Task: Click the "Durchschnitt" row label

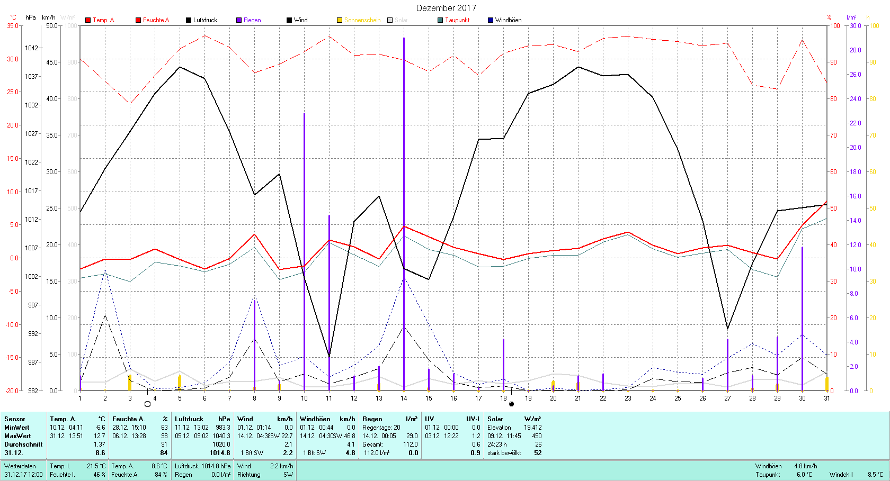Action: pyautogui.click(x=23, y=444)
